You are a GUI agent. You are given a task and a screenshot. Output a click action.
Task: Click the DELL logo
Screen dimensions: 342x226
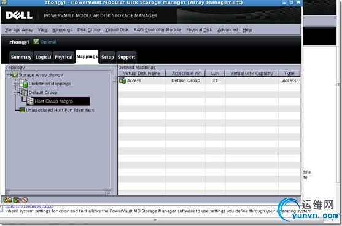click(x=19, y=15)
